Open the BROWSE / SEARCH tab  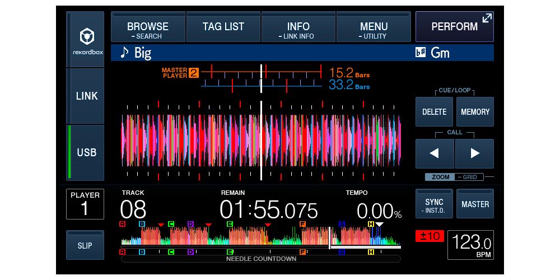pyautogui.click(x=148, y=27)
